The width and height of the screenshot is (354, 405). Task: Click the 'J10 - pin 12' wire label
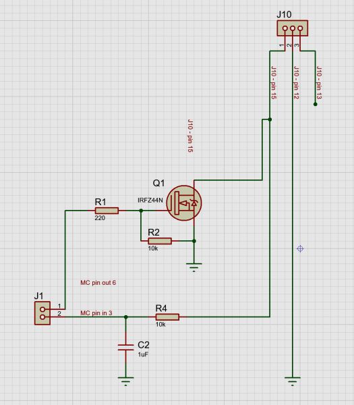tap(297, 83)
